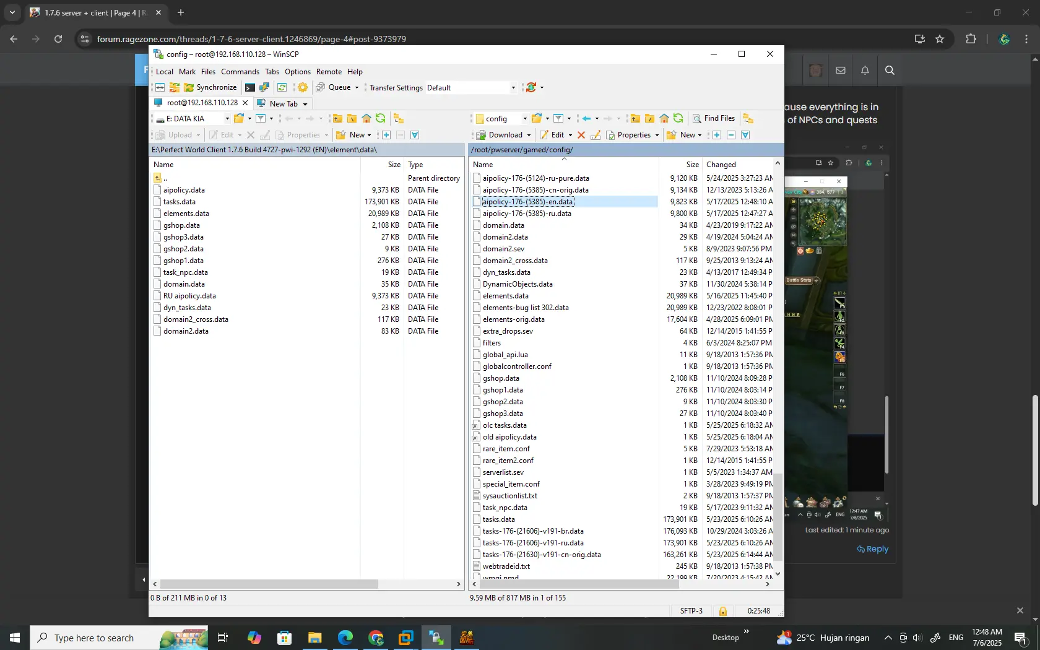
Task: Expand the Queue dropdown arrow
Action: [357, 87]
